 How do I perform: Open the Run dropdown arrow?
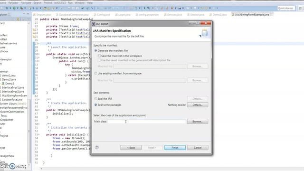18,8
